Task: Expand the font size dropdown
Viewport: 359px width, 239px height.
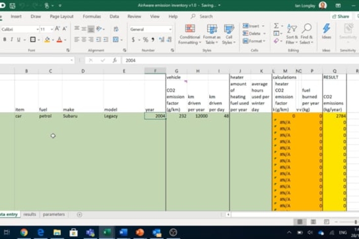Action: pos(51,29)
